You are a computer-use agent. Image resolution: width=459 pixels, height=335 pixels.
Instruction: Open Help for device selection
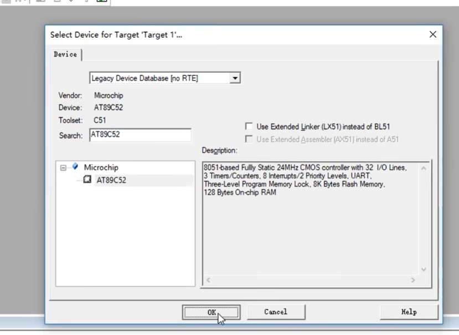coord(409,312)
